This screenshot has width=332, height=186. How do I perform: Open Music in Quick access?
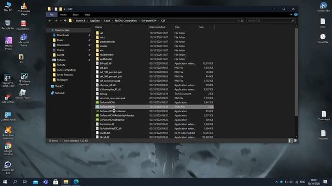coord(60,40)
